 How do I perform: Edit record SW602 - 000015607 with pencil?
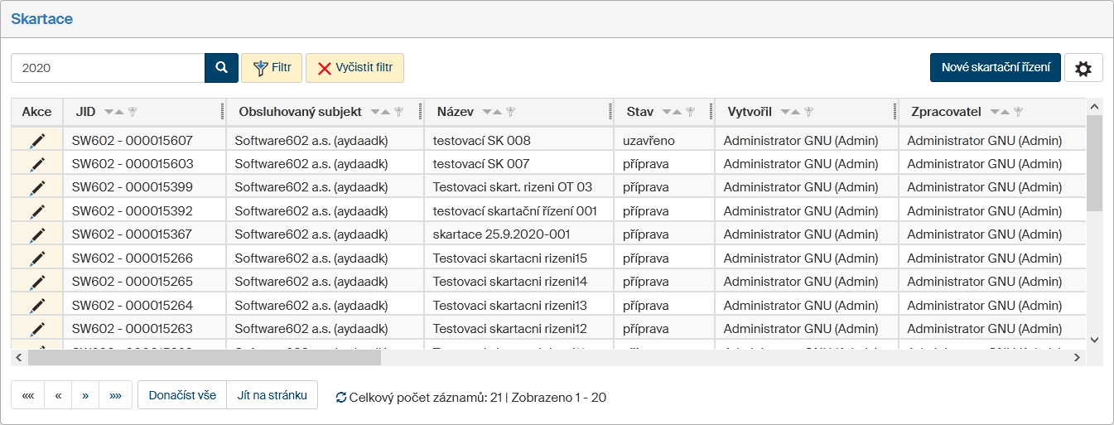tap(36, 141)
